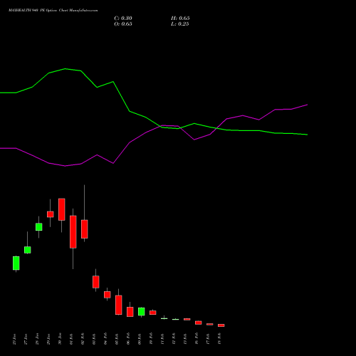The image size is (356, 356).
Task: Click the tall red candle above 01 Feb
Action: (x=73, y=232)
